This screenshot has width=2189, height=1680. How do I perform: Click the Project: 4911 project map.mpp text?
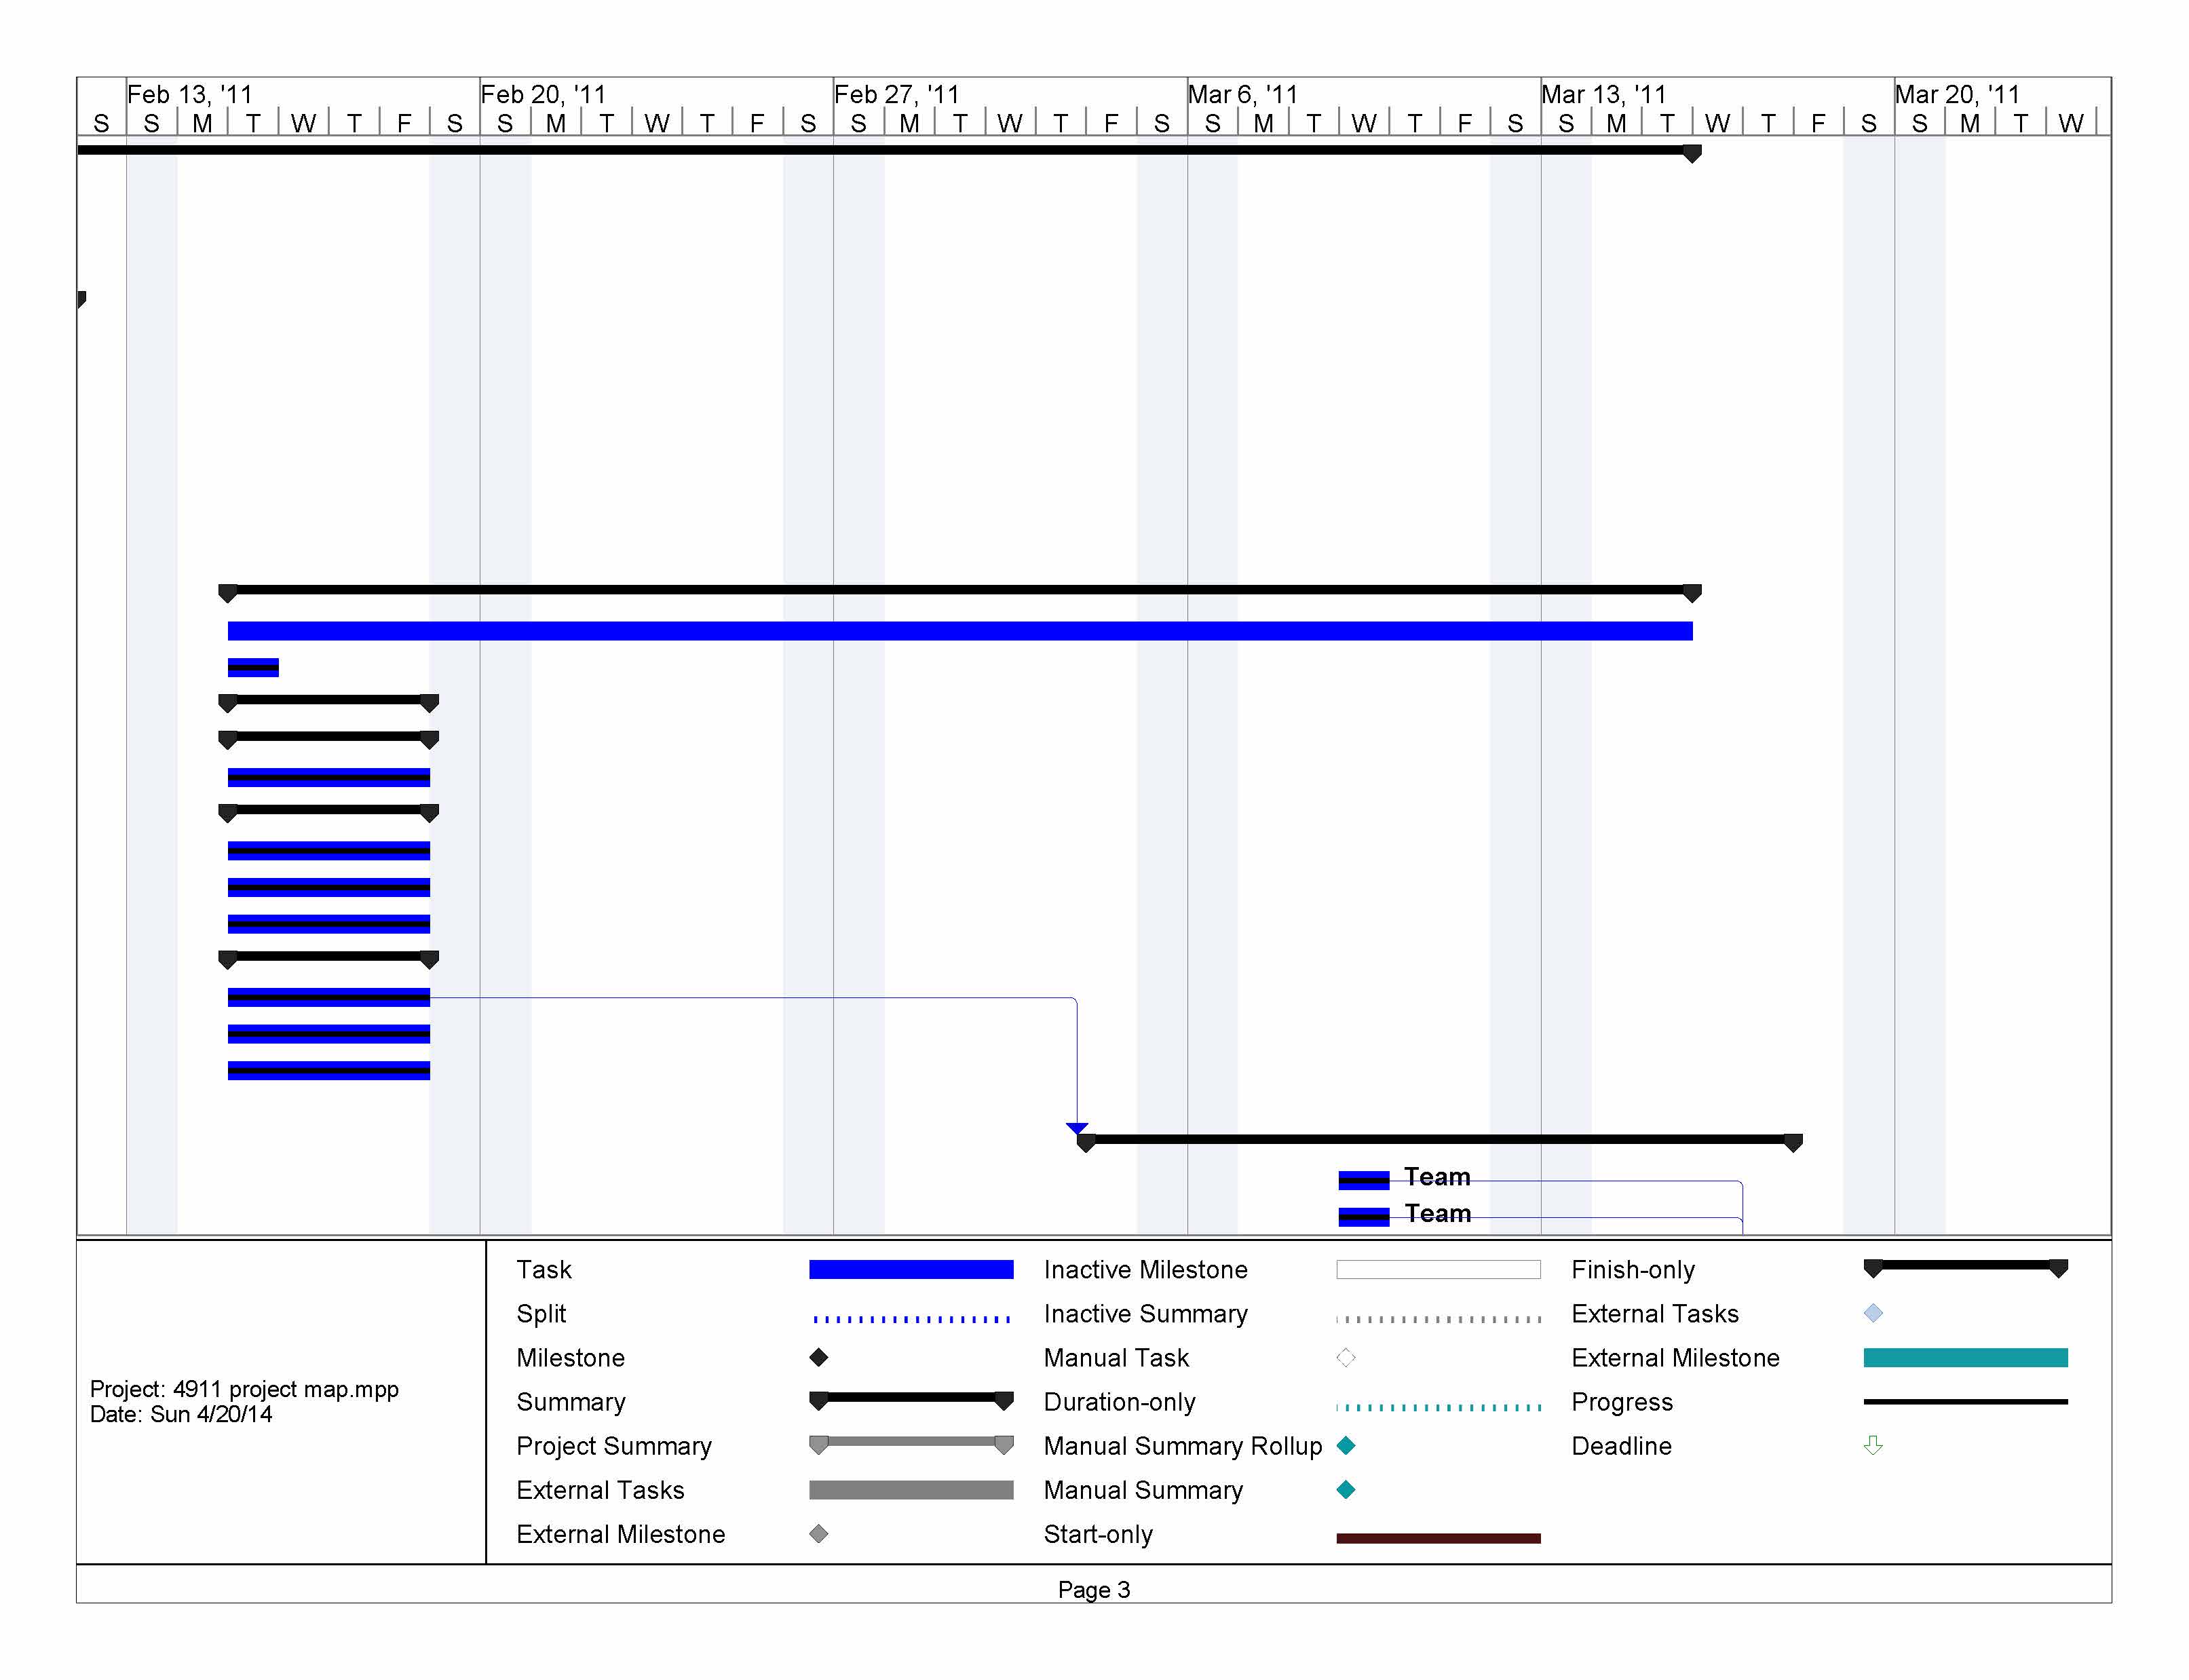click(x=244, y=1388)
